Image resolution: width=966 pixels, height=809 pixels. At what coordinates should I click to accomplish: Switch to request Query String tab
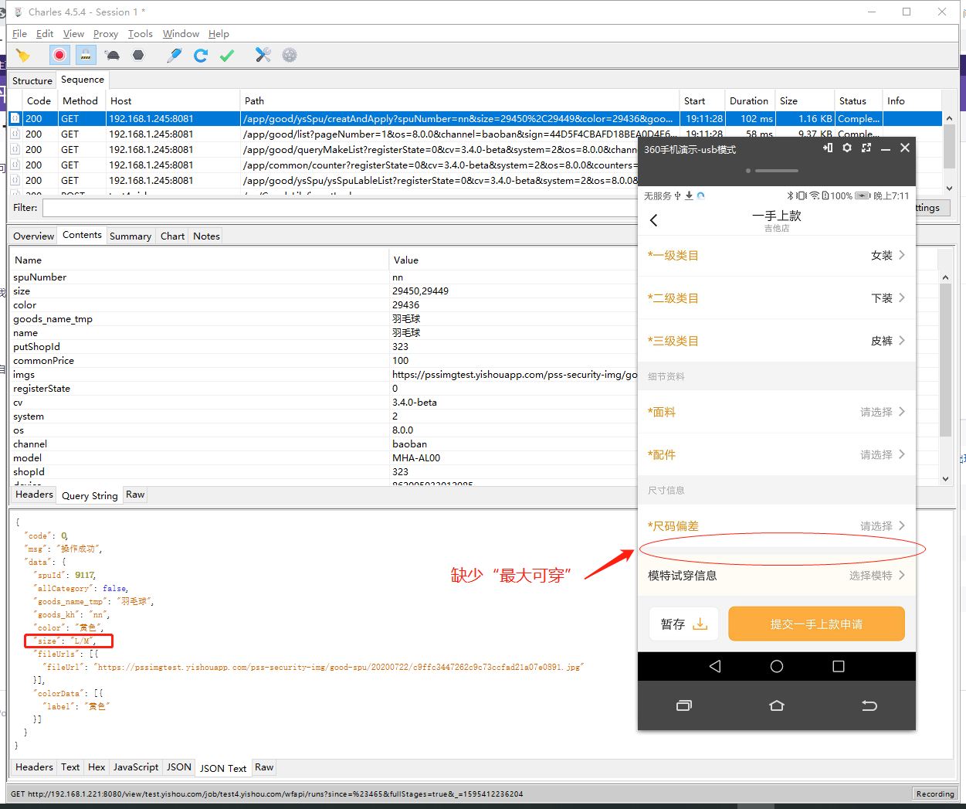(90, 495)
